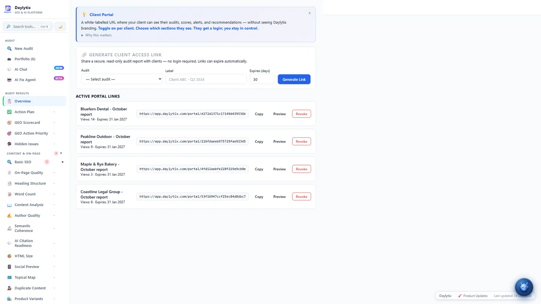Click the Expires days field
The width and height of the screenshot is (541, 304).
click(262, 79)
